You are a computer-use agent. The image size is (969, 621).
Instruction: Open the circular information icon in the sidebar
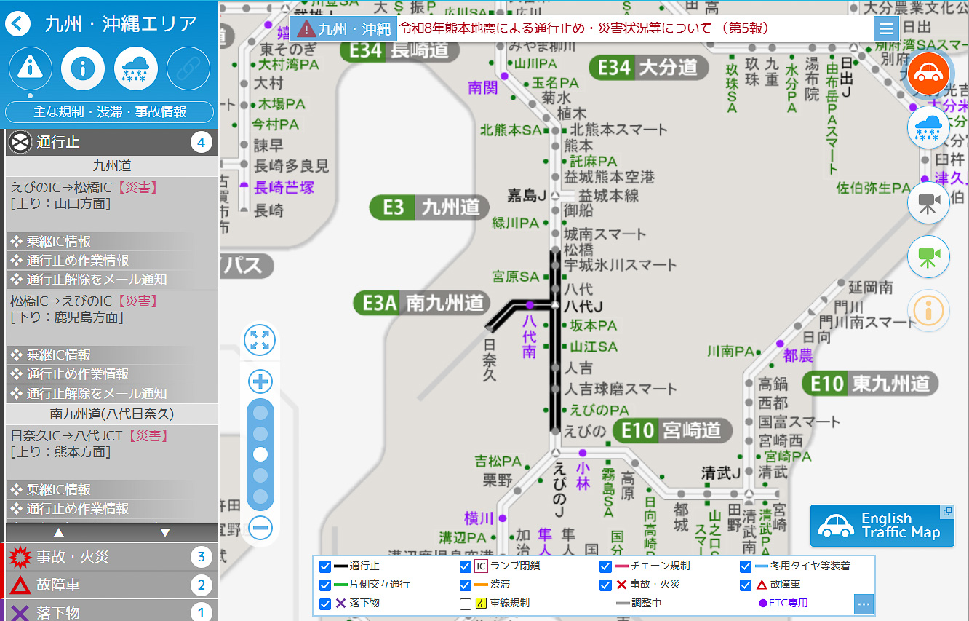(83, 68)
